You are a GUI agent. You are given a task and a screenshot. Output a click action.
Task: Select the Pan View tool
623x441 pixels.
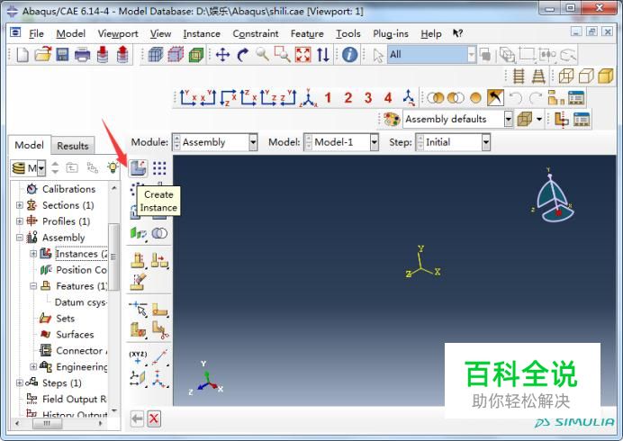click(x=223, y=54)
